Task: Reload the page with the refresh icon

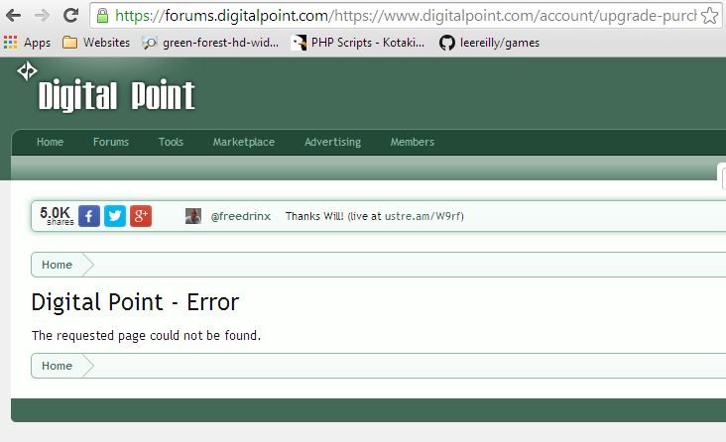Action: [x=70, y=16]
